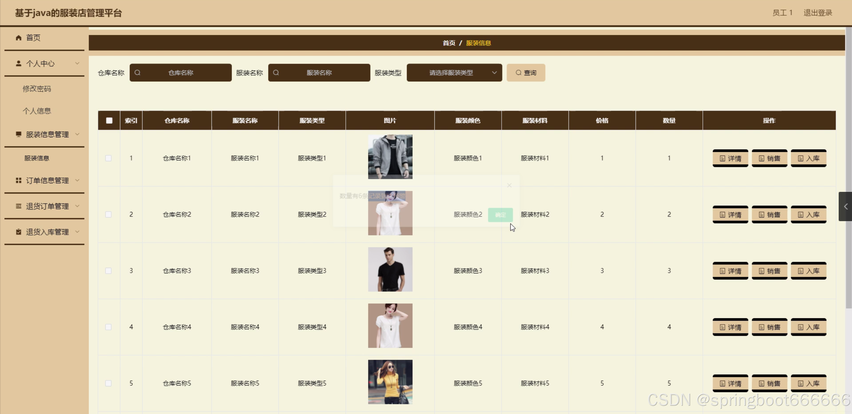Click the yellow sweater thumbnail in row 5

[390, 382]
